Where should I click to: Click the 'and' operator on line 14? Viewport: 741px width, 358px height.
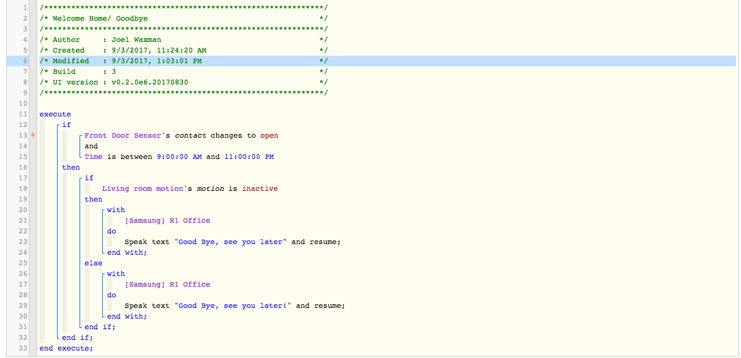click(91, 146)
